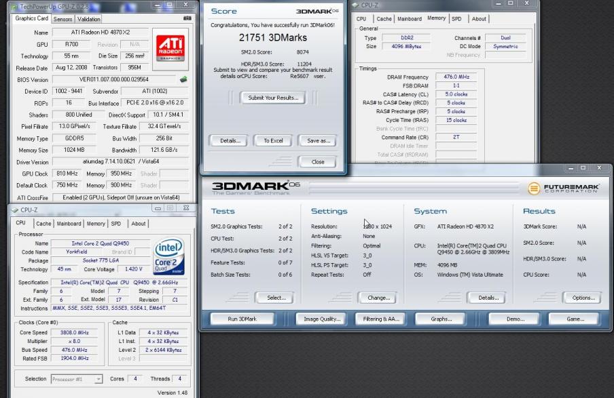This screenshot has height=398, width=614.
Task: Launch the Demo in 3DMark06
Action: coord(515,319)
